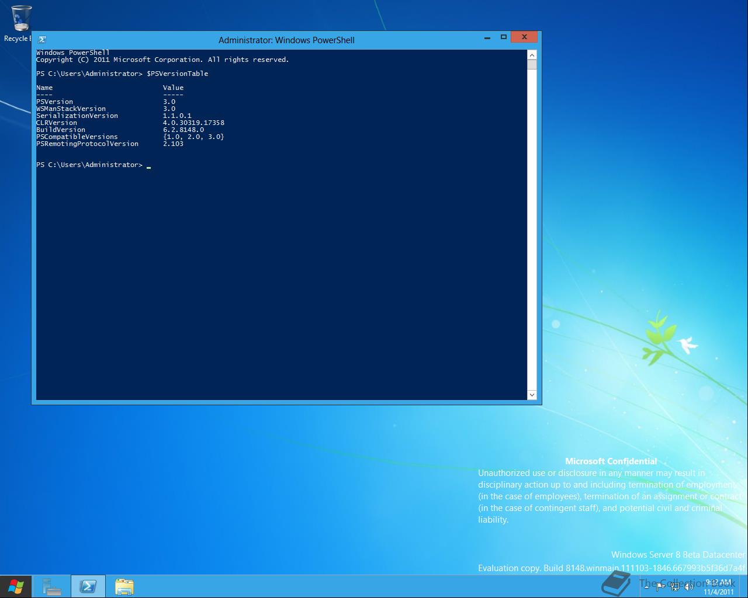This screenshot has height=598, width=748.
Task: Click the SerializationVersion row name
Action: point(77,116)
